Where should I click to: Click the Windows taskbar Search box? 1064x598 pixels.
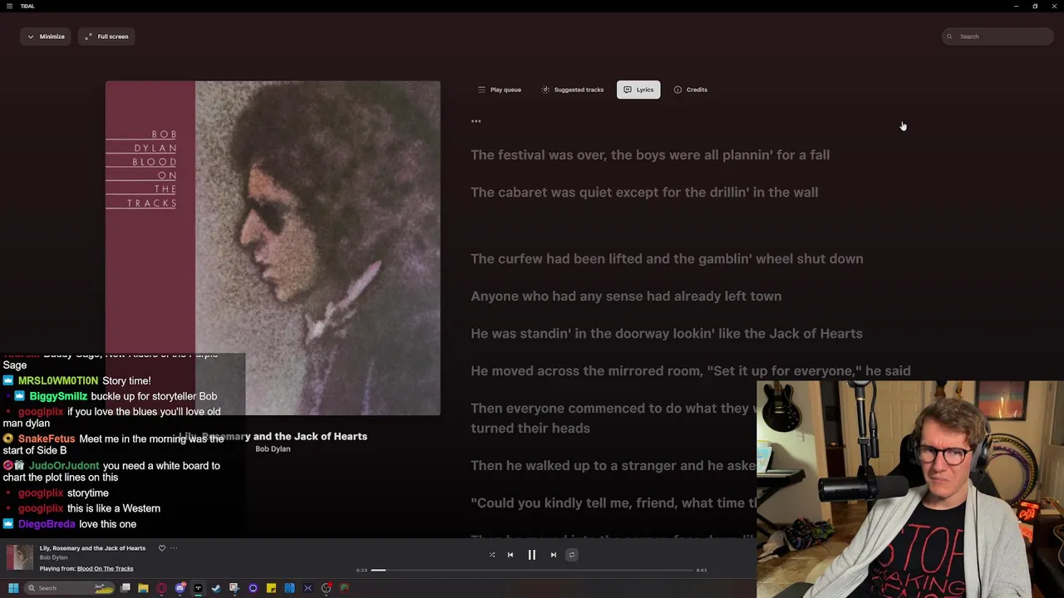pyautogui.click(x=70, y=588)
